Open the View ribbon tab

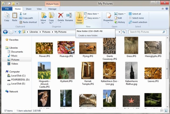click(x=39, y=9)
